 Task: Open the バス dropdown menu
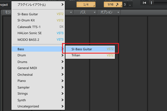pyautogui.click(x=85, y=12)
